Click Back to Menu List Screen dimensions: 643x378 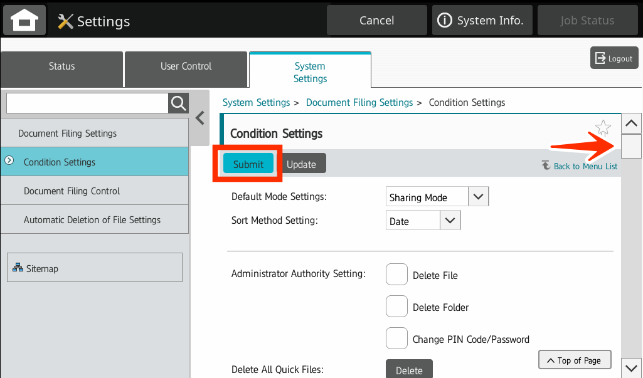pyautogui.click(x=580, y=166)
